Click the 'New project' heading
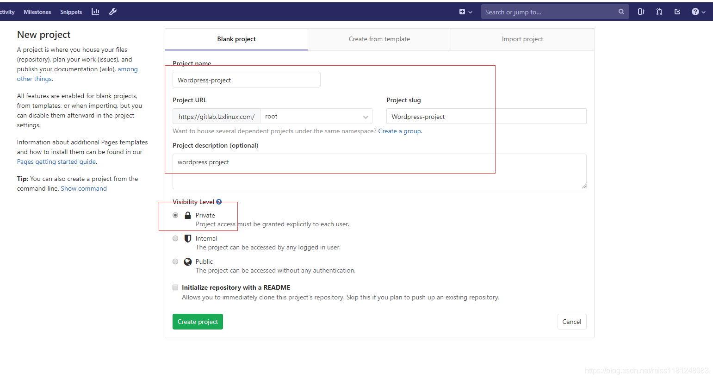 44,35
